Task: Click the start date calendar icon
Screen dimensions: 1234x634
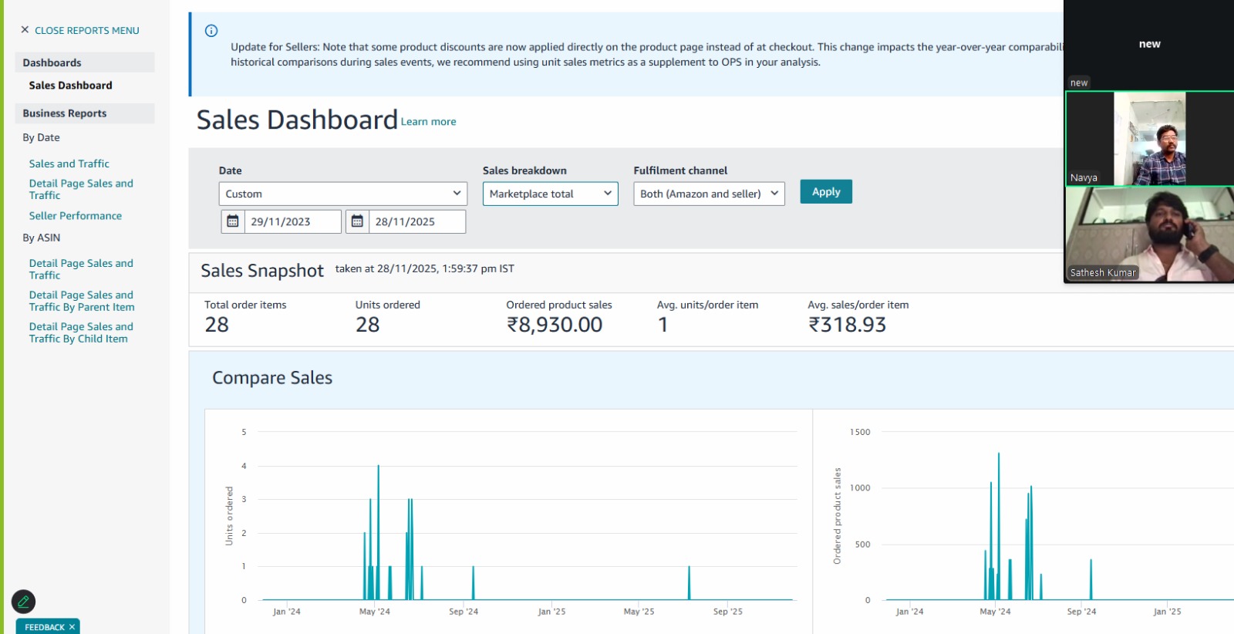Action: click(233, 222)
